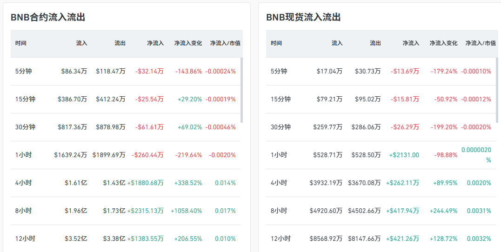Click 净流入 header in BNB现货 table
This screenshot has height=252, width=501.
pyautogui.click(x=411, y=43)
